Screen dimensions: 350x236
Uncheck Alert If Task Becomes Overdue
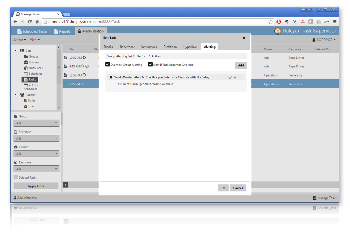point(150,64)
